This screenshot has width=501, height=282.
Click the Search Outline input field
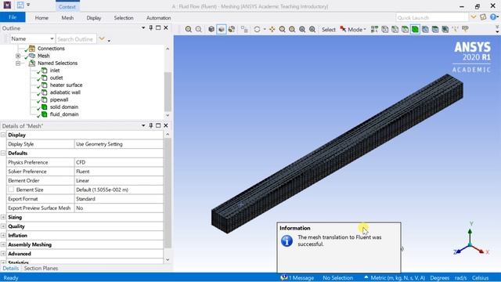click(x=76, y=39)
